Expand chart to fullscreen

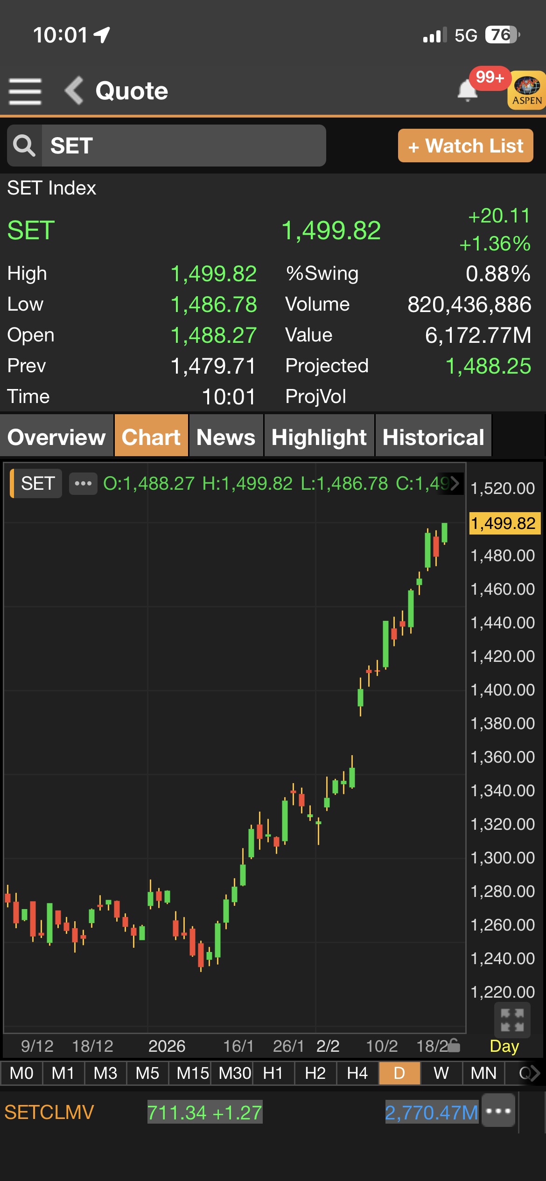pos(512,1020)
